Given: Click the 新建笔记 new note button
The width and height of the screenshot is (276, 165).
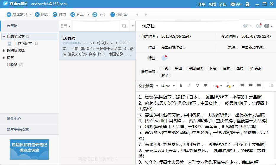Looking at the screenshot, I should pyautogui.click(x=17, y=14).
